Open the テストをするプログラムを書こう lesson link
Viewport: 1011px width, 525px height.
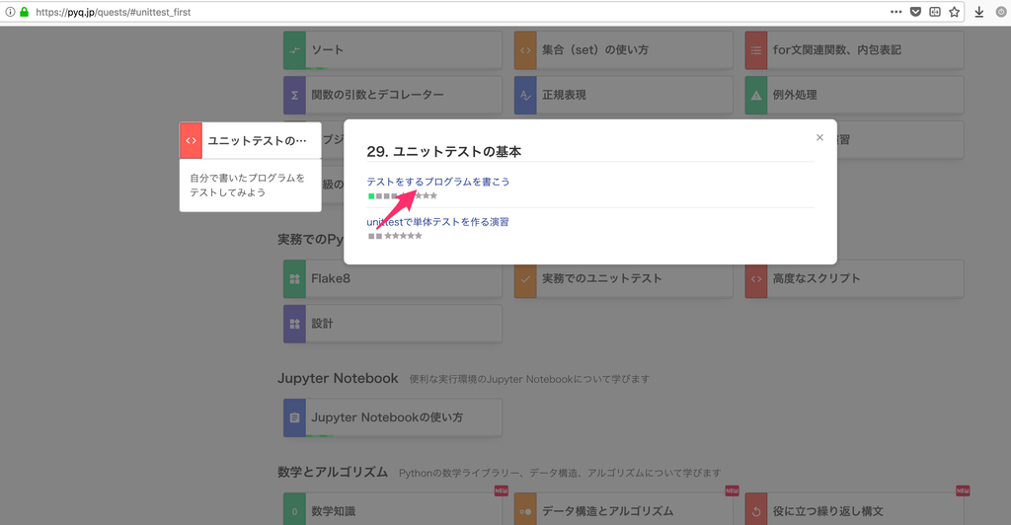(x=437, y=182)
